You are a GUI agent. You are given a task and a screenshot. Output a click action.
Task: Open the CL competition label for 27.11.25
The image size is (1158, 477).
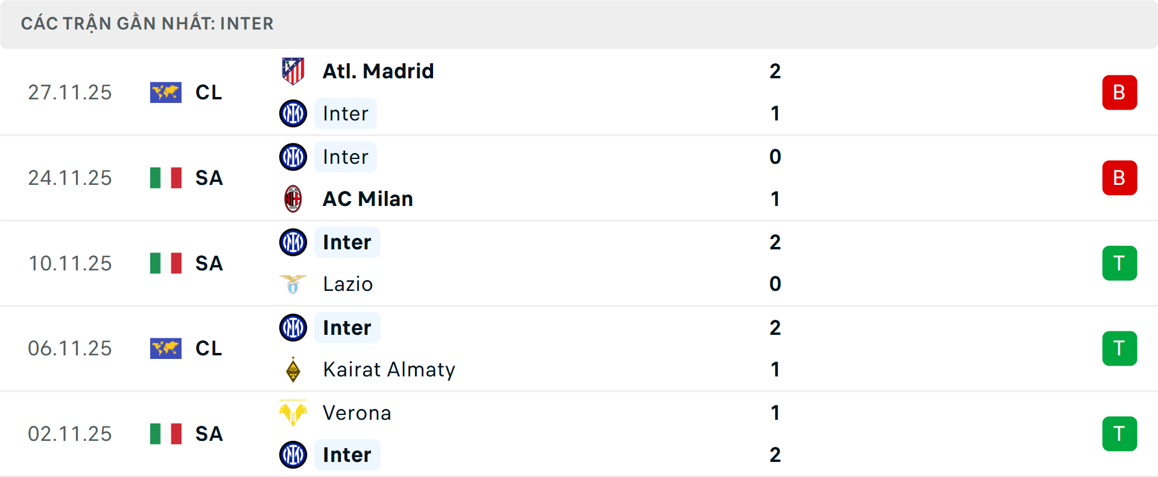point(208,92)
